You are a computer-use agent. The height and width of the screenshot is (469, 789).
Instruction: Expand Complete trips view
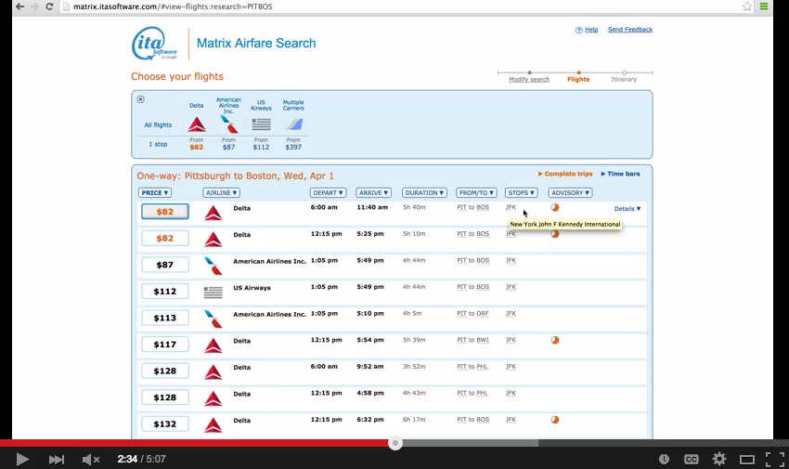[x=565, y=174]
